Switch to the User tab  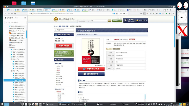click(114, 10)
